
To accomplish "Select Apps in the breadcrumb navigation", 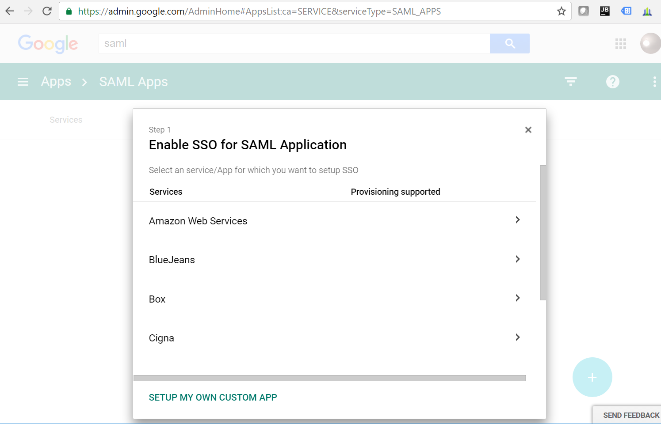I will point(56,81).
